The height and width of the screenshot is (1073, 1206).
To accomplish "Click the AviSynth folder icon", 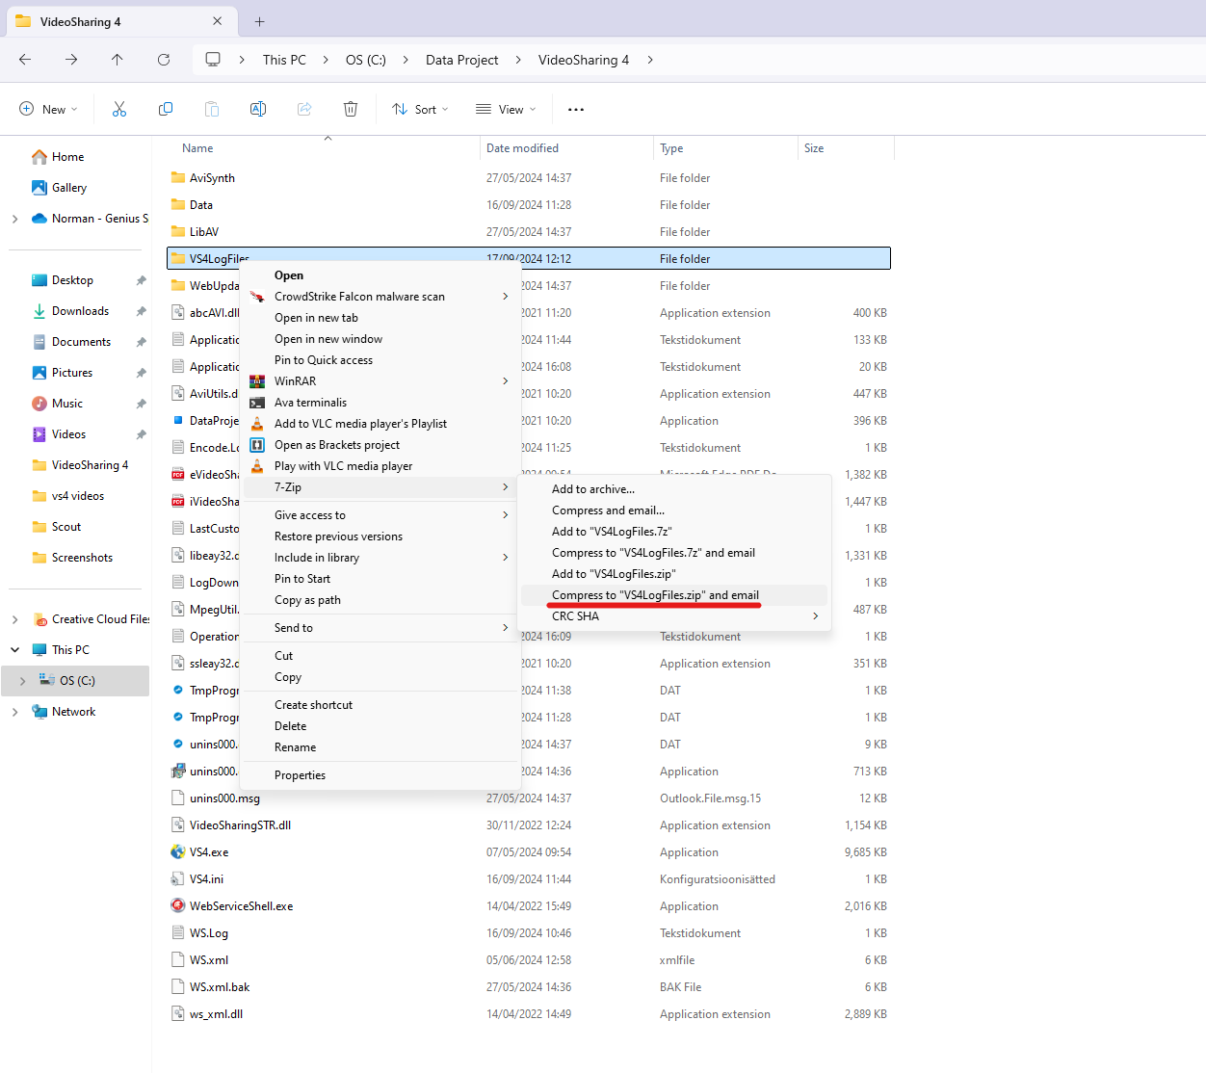I will pos(178,178).
